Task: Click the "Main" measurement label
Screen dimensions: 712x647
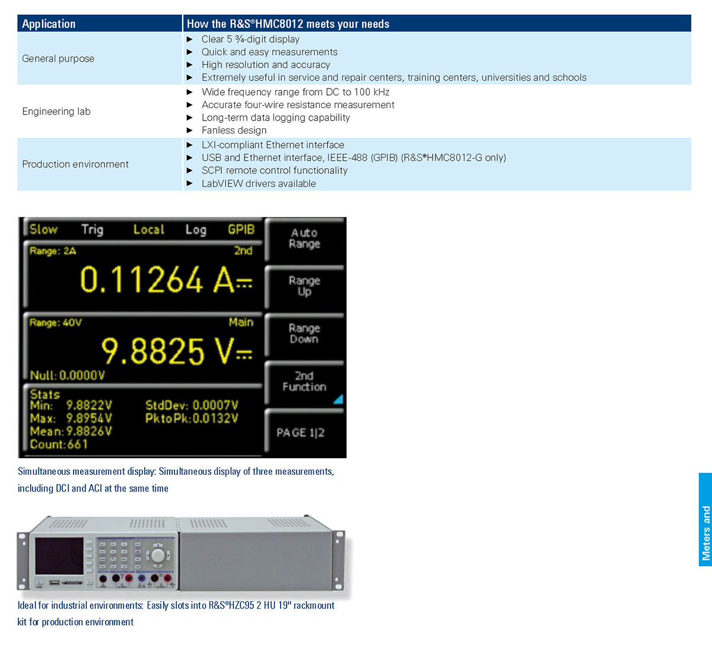Action: pyautogui.click(x=241, y=322)
